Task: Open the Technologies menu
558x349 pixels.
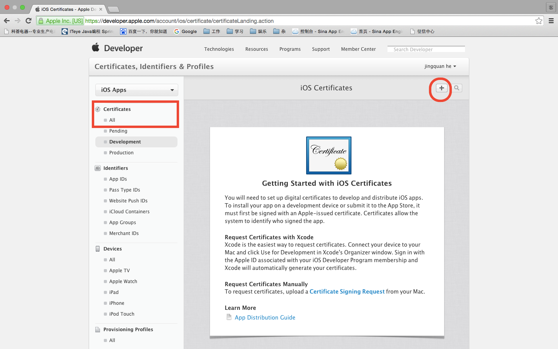Action: 219,49
